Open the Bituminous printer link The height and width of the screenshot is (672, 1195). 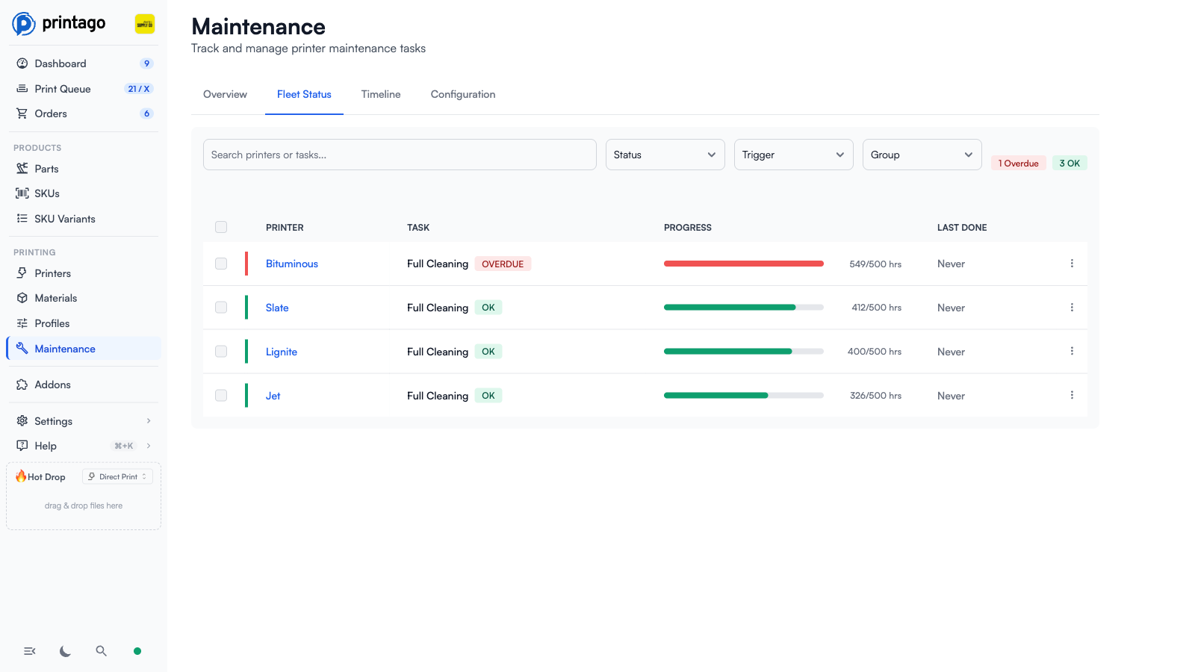click(292, 264)
